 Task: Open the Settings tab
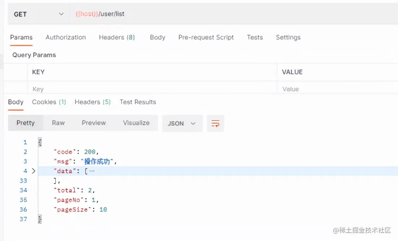pyautogui.click(x=288, y=37)
